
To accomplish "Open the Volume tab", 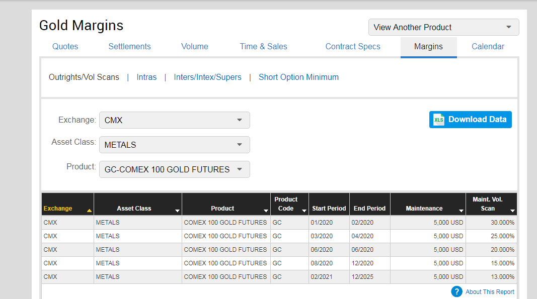I will pyautogui.click(x=195, y=47).
